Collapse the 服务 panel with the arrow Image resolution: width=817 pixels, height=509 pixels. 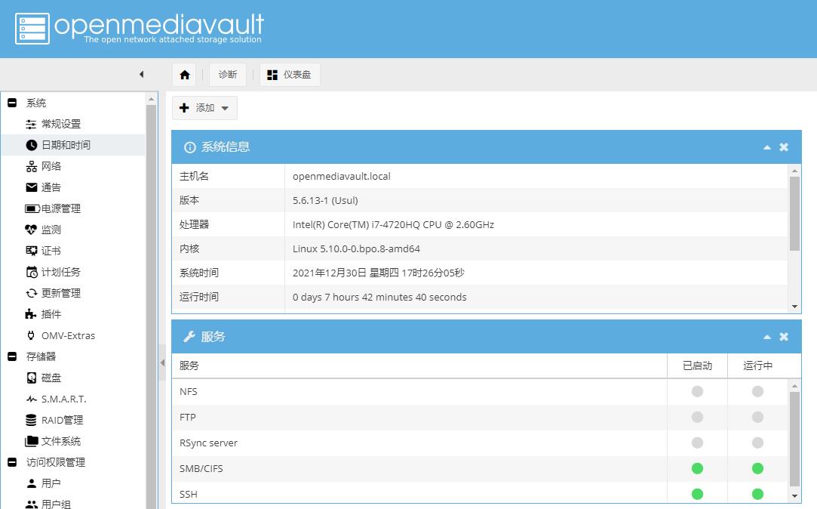click(x=767, y=337)
